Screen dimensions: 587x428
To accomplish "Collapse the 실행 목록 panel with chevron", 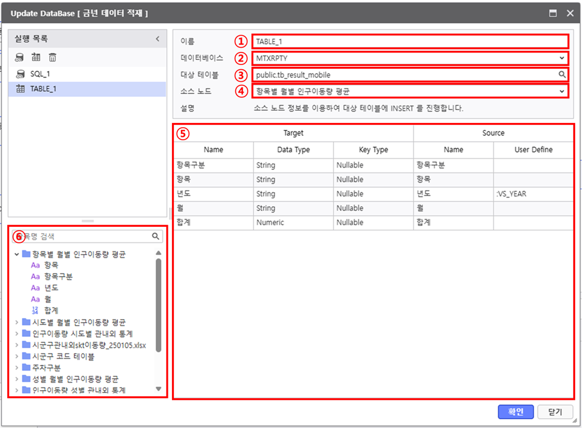I will click(158, 39).
